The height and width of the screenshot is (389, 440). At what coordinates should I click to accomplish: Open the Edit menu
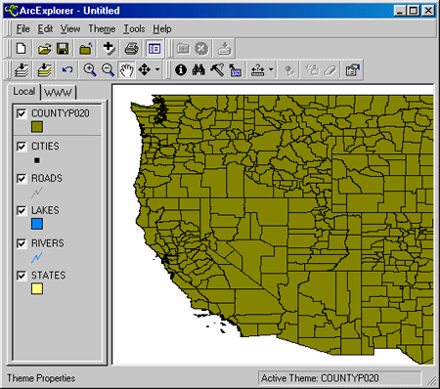coord(45,29)
